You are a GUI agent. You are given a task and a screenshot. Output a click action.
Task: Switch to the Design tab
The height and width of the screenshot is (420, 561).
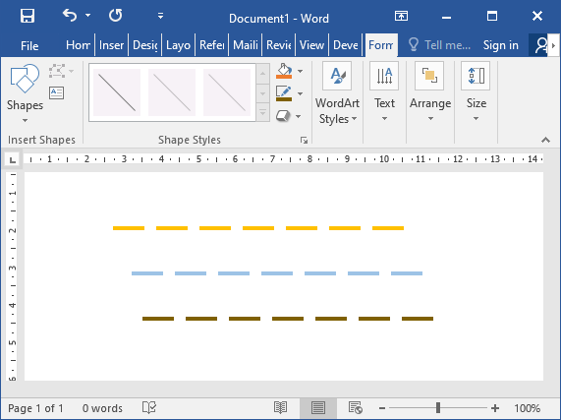(144, 45)
